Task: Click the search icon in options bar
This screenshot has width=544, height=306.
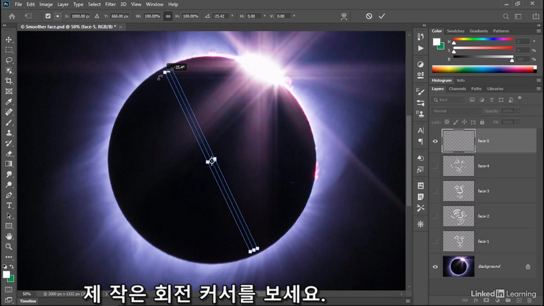Action: [x=506, y=16]
